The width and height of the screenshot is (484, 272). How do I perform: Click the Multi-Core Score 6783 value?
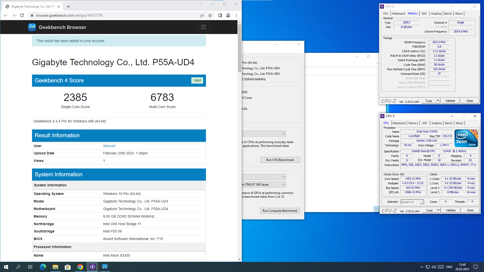click(162, 97)
